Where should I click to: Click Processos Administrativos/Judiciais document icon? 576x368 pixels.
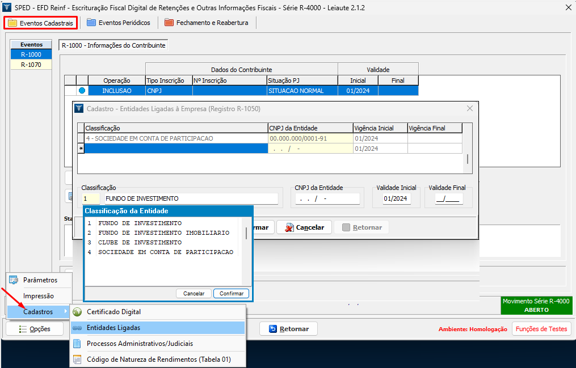click(x=77, y=344)
